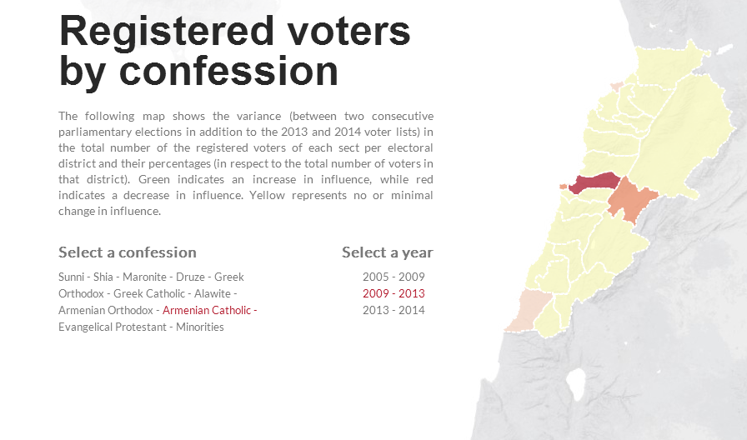Image resolution: width=747 pixels, height=440 pixels.
Task: Choose the Minorities confession
Action: pyautogui.click(x=200, y=327)
